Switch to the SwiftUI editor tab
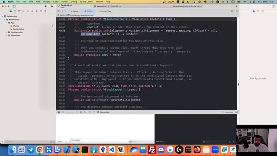The width and height of the screenshot is (277, 156). (88, 11)
